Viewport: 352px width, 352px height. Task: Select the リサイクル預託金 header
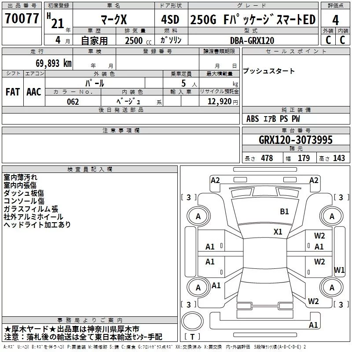click(x=219, y=92)
